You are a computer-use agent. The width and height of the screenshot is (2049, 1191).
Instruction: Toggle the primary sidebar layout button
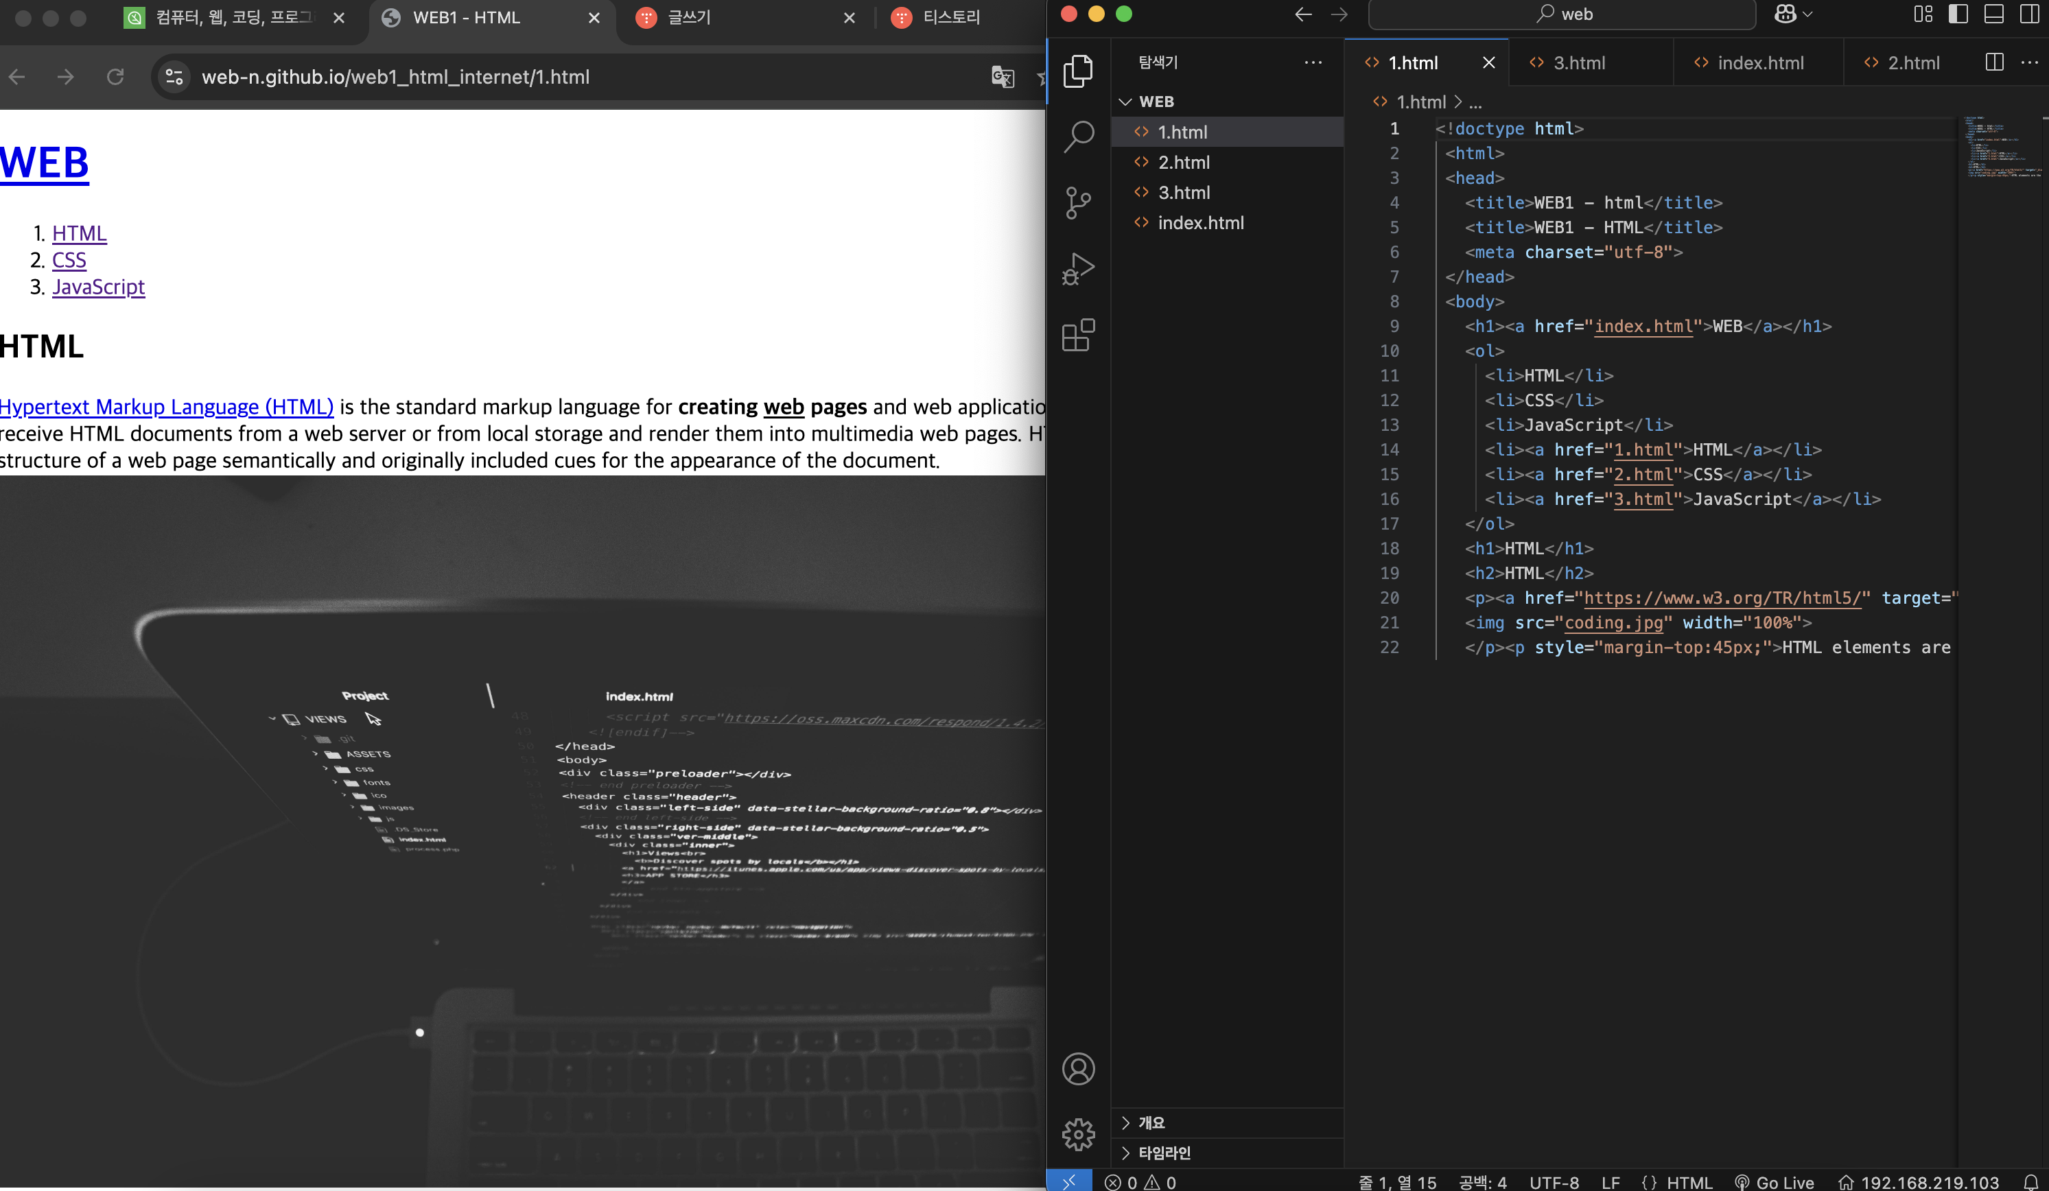click(1958, 14)
